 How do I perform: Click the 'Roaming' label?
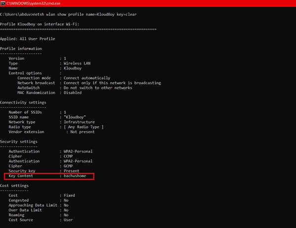pyautogui.click(x=16, y=215)
